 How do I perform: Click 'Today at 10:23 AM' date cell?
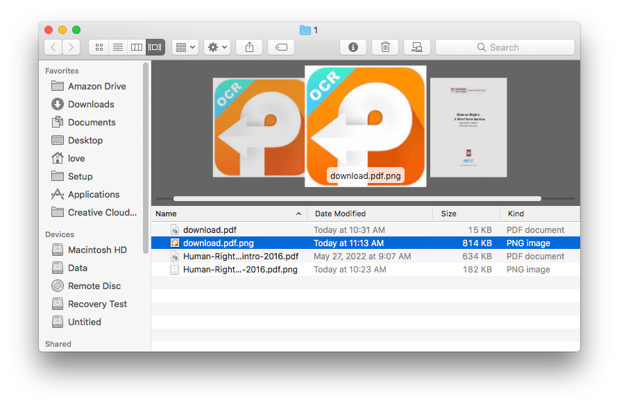pyautogui.click(x=350, y=269)
